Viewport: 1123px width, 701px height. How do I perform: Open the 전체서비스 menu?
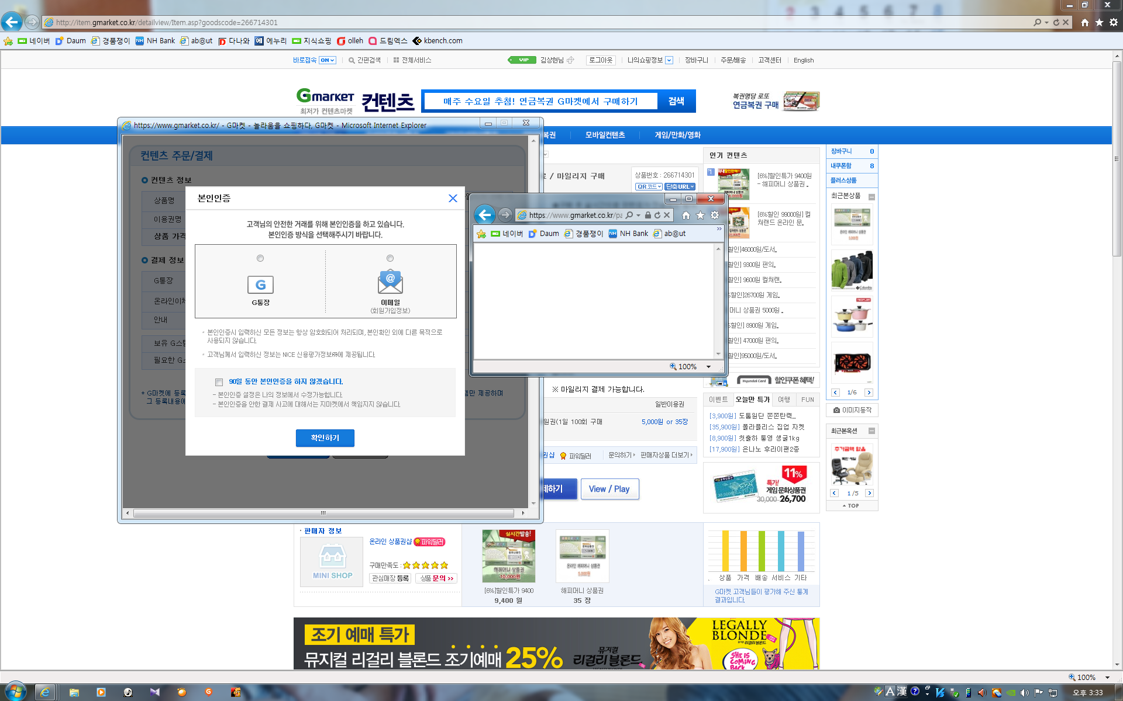(412, 60)
